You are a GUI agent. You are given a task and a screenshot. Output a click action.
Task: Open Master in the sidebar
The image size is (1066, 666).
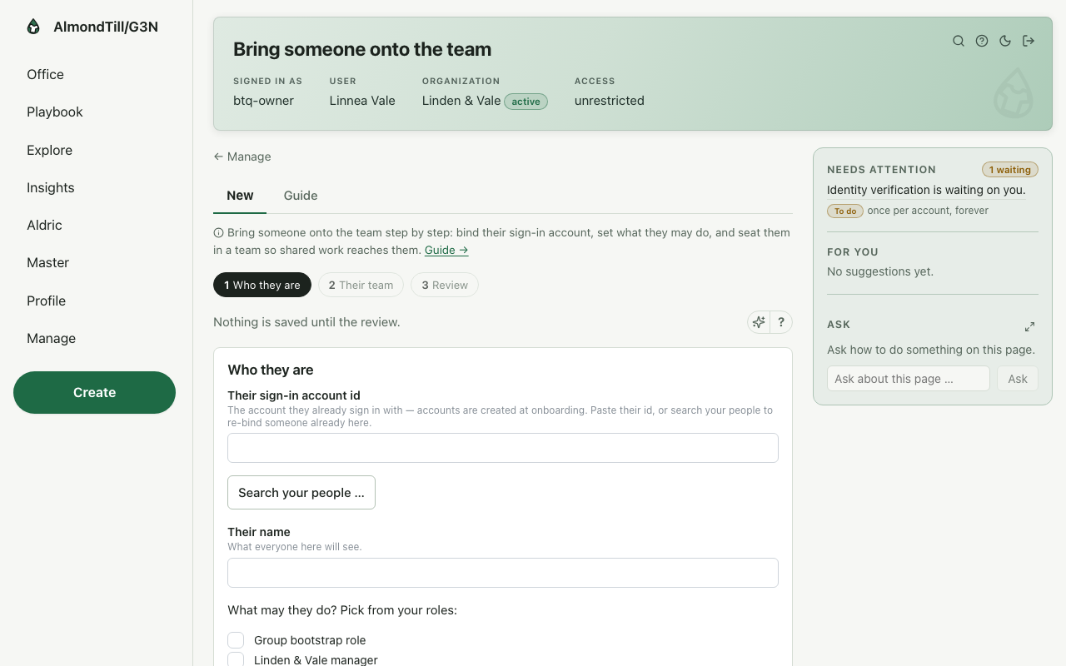47,262
